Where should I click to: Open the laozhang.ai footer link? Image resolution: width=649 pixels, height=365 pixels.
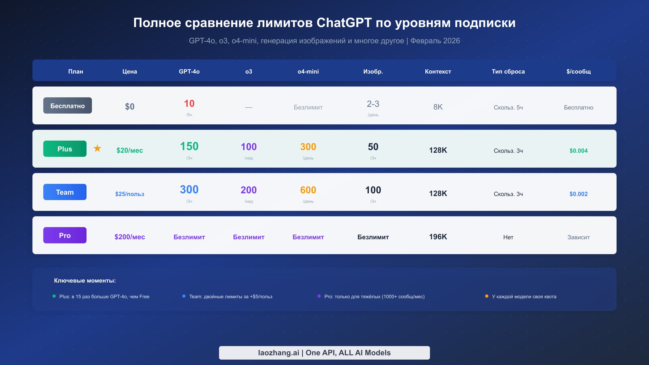(x=324, y=353)
